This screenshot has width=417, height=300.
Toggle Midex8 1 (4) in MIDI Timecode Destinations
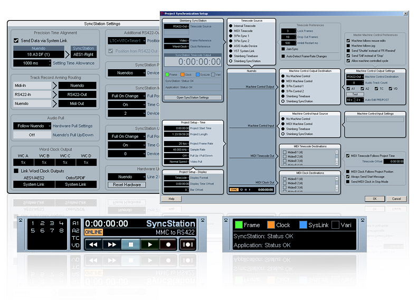[285, 152]
